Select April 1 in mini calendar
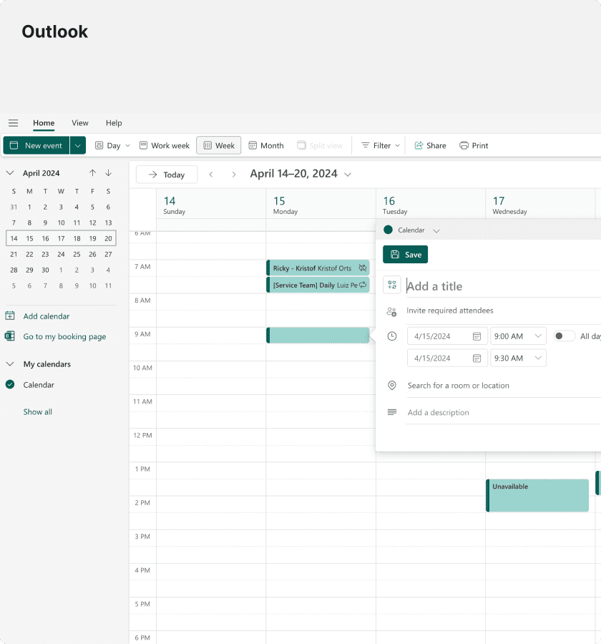 (x=29, y=207)
